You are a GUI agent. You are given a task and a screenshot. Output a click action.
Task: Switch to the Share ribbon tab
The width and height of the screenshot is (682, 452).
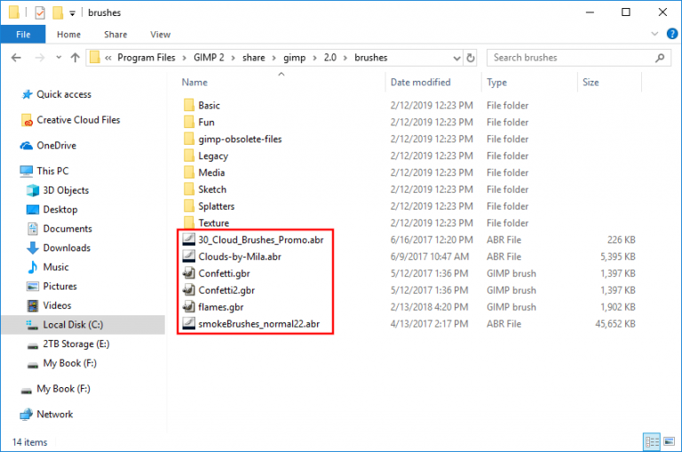[115, 35]
